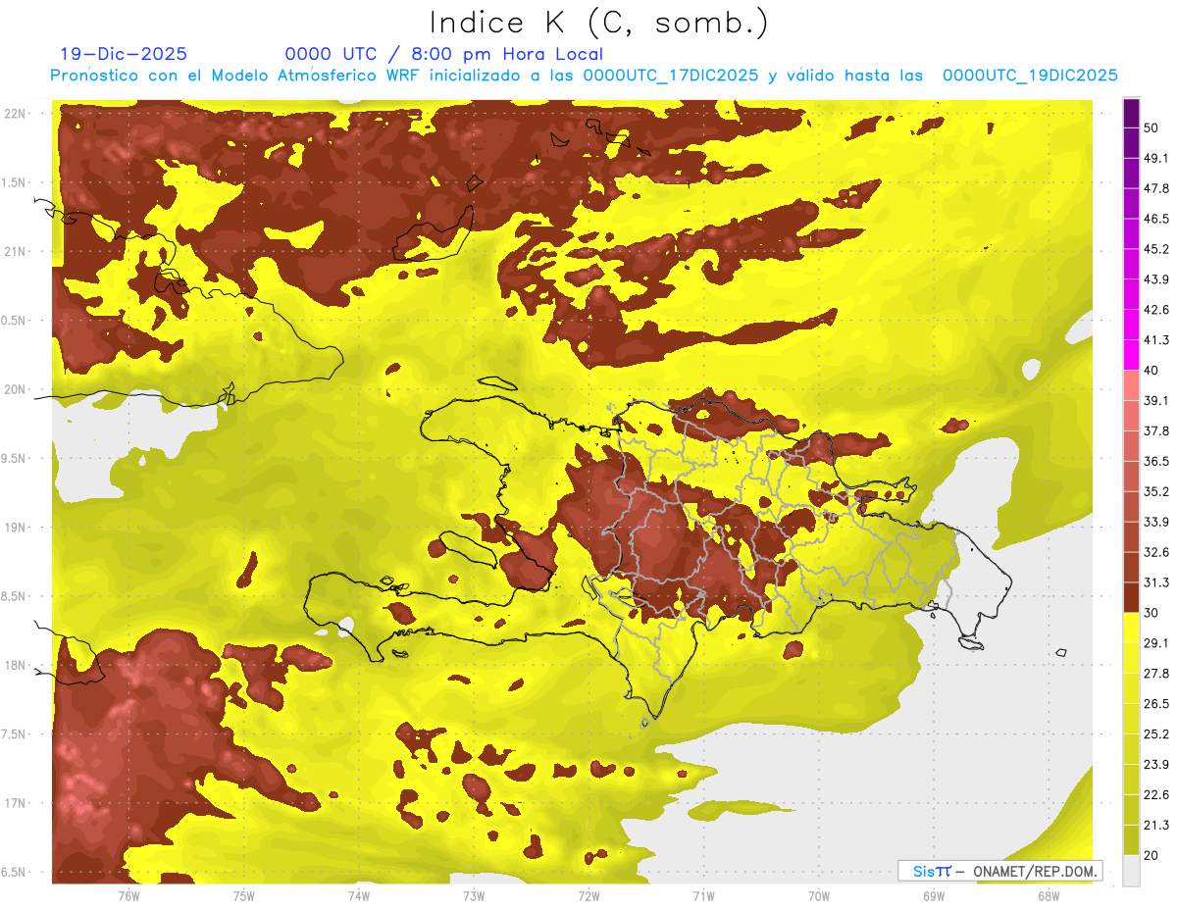Select the "19-Dic-2025" date label
The height and width of the screenshot is (909, 1177).
pos(124,54)
